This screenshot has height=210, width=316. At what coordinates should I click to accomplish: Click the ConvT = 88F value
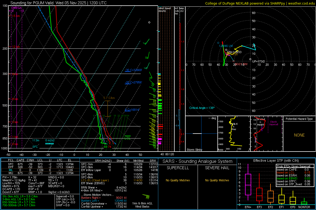coord(36,183)
